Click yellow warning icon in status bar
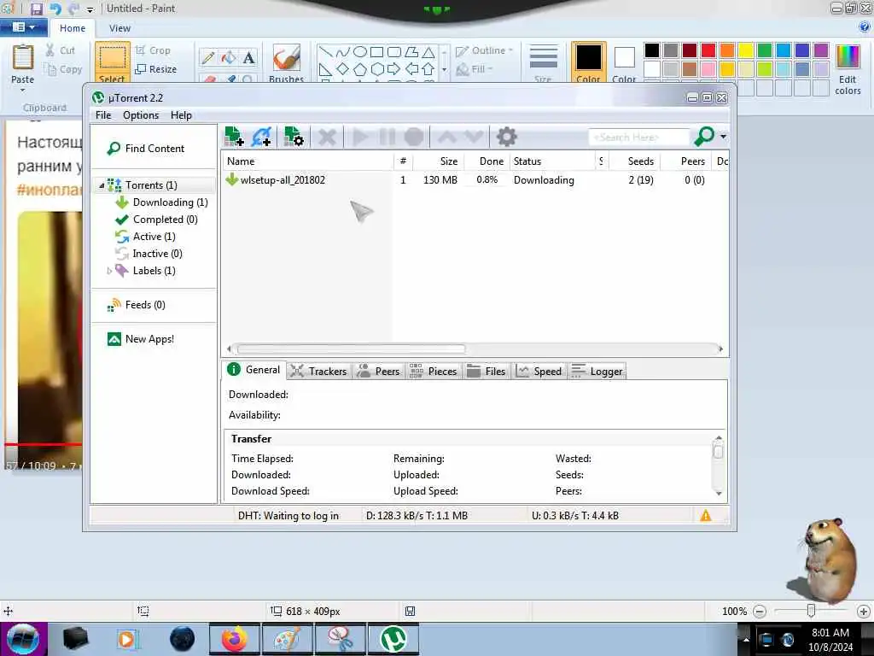 click(x=706, y=515)
